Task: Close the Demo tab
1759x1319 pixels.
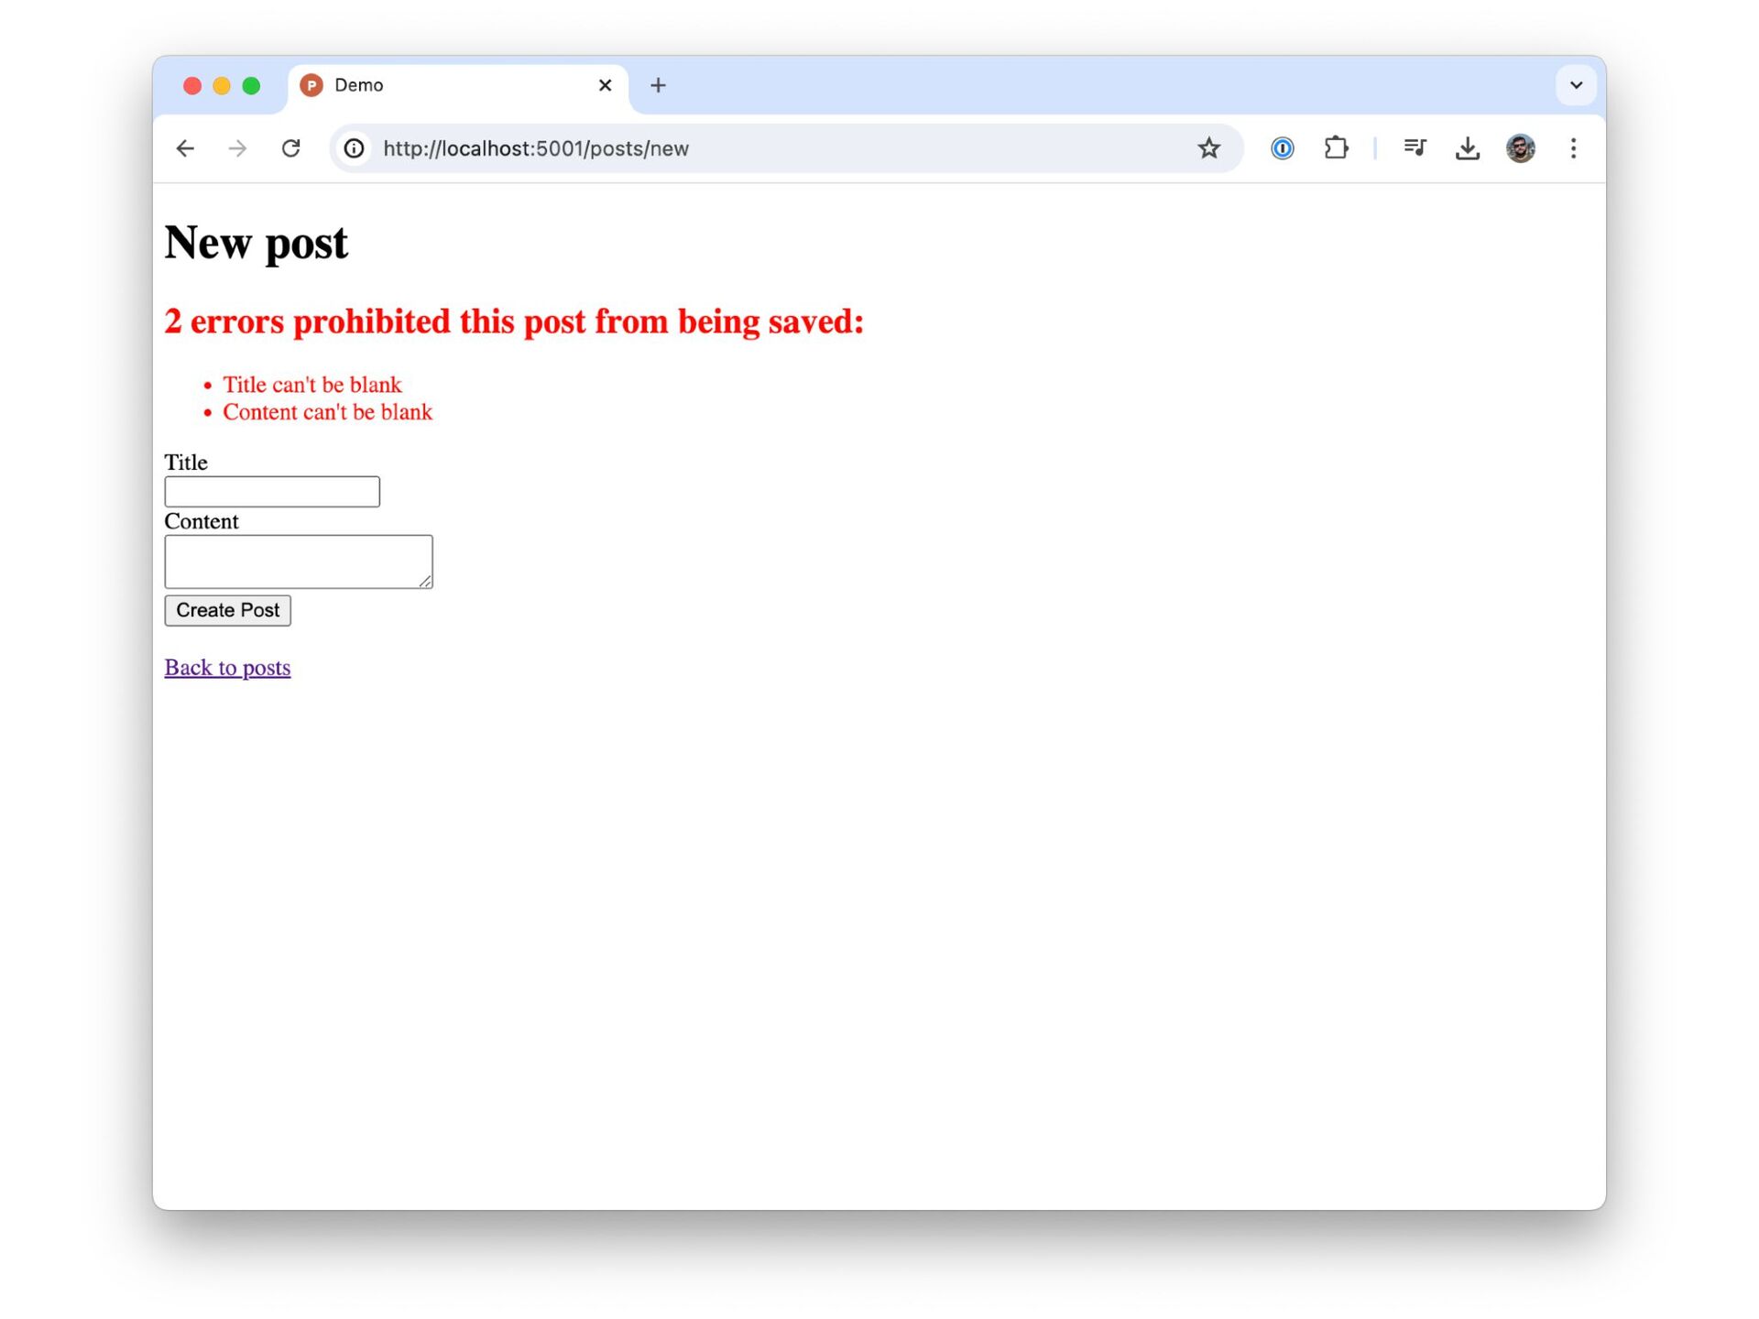Action: (x=605, y=85)
